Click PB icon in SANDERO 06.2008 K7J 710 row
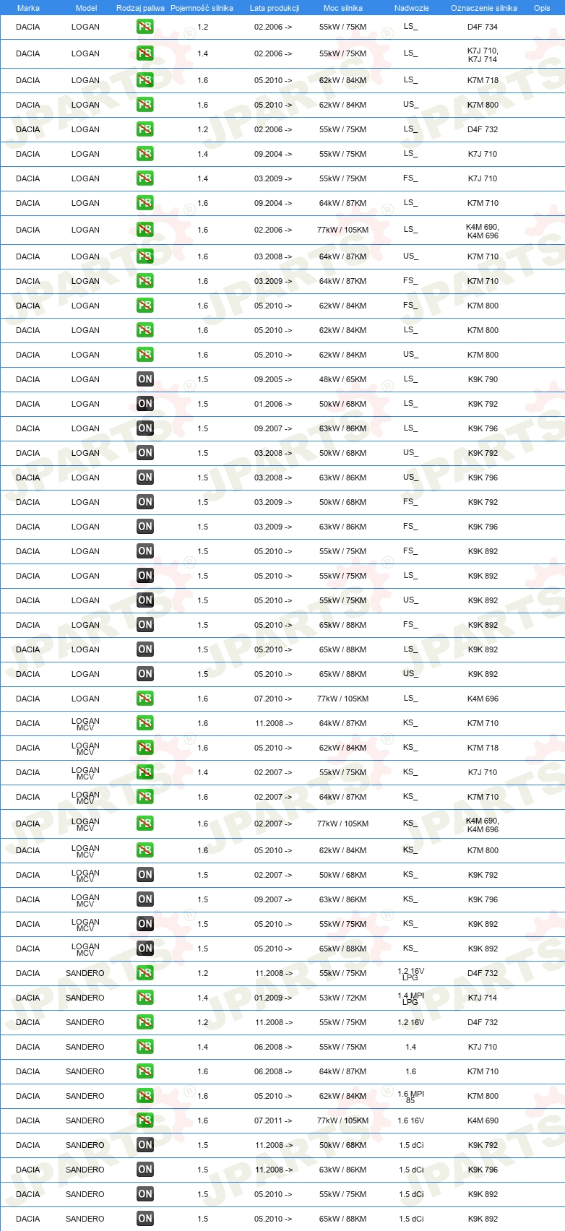 (145, 1047)
